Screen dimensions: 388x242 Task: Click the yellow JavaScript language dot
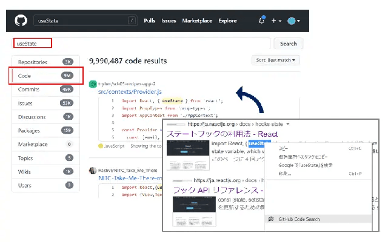(x=101, y=146)
